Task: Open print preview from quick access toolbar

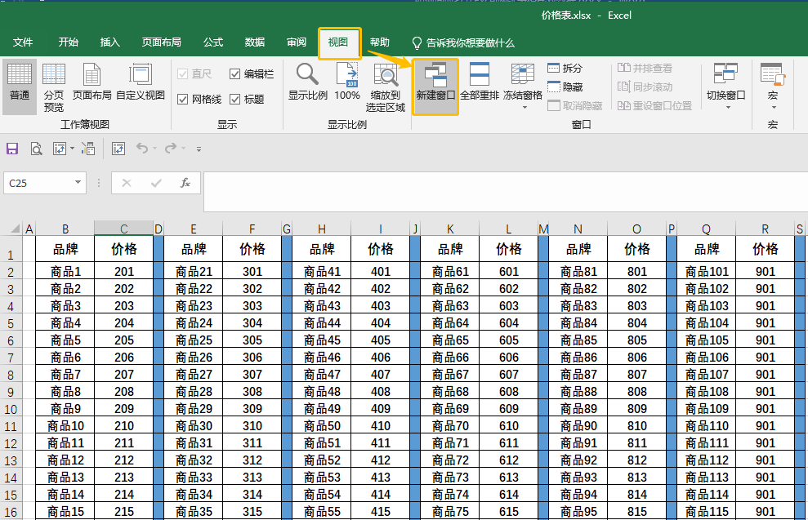Action: [36, 149]
